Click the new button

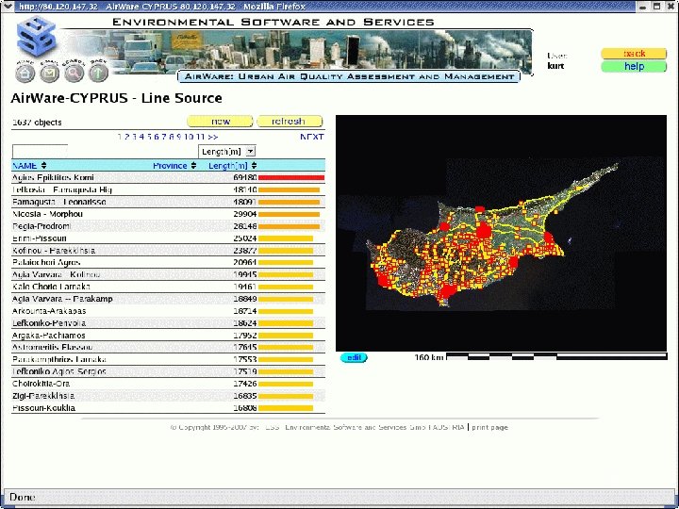(220, 122)
